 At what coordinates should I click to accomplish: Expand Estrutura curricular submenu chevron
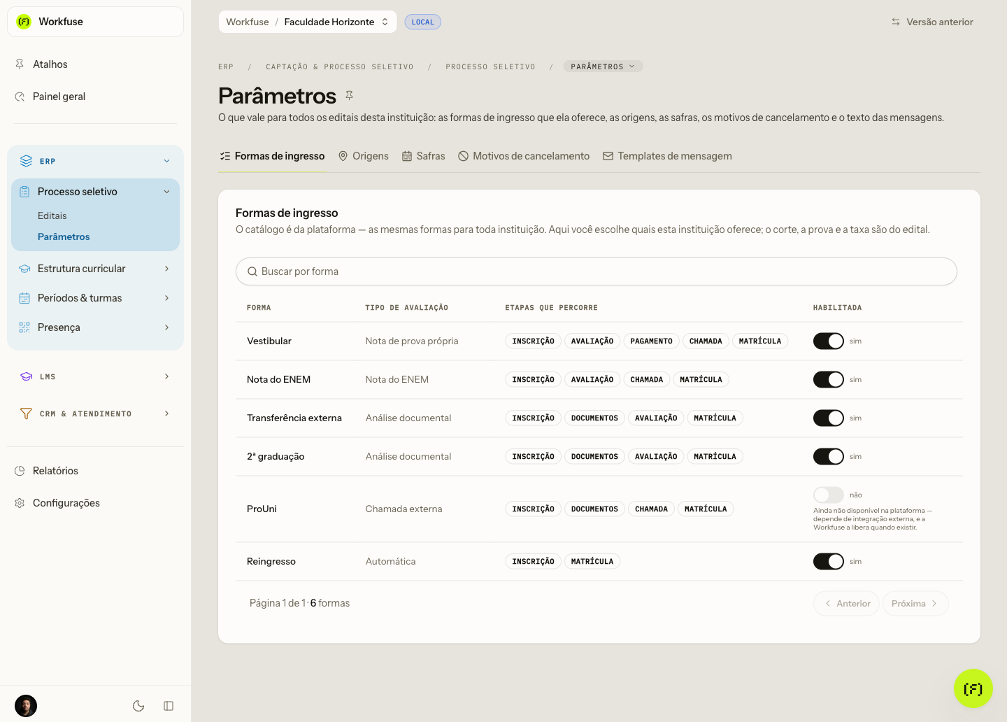(166, 269)
